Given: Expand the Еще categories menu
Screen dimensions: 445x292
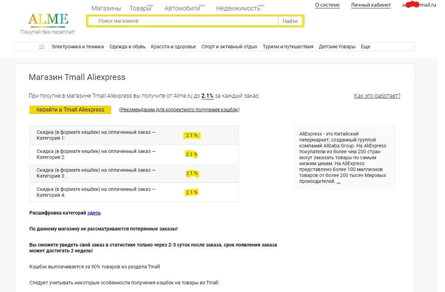Looking at the screenshot, I should coord(365,47).
